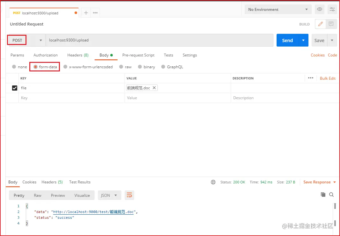Select the binary body type radio
The height and width of the screenshot is (236, 340).
click(x=140, y=67)
